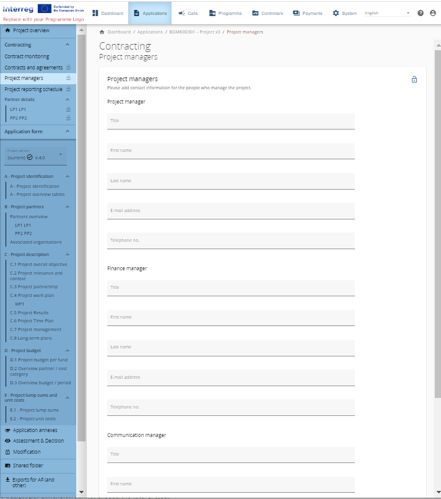Open the user account icon
The width and height of the screenshot is (441, 499).
[433, 13]
